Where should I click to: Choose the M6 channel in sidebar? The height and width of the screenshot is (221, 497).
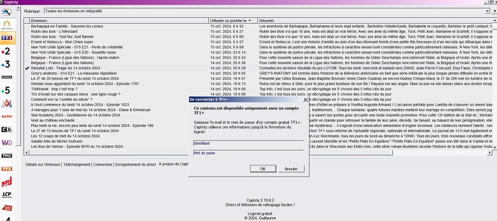click(8, 103)
